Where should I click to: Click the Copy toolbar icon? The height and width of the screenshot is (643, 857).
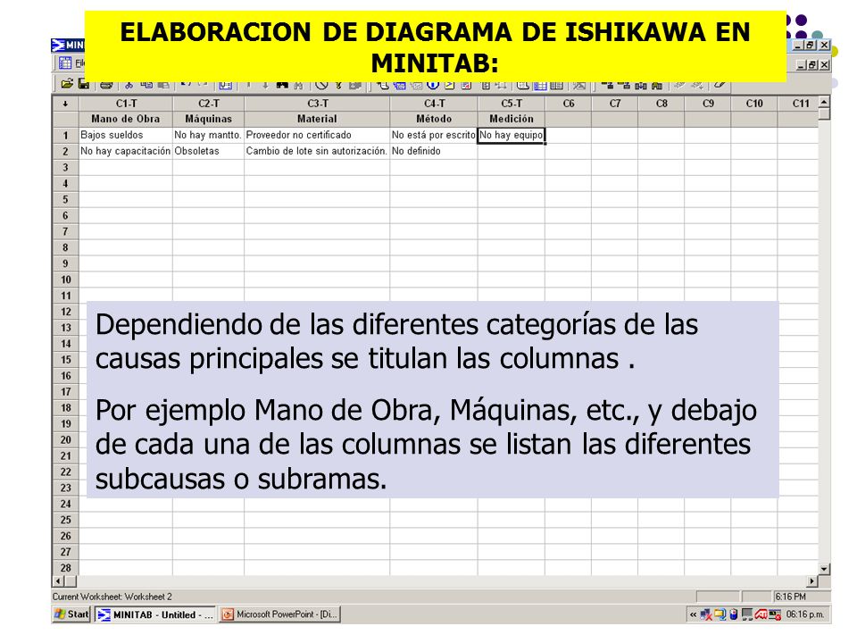point(146,85)
